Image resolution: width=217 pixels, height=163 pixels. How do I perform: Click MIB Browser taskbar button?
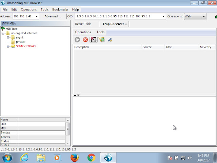pyautogui.click(x=108, y=158)
